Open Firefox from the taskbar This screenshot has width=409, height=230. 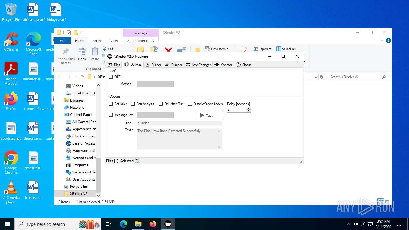pyautogui.click(x=153, y=224)
